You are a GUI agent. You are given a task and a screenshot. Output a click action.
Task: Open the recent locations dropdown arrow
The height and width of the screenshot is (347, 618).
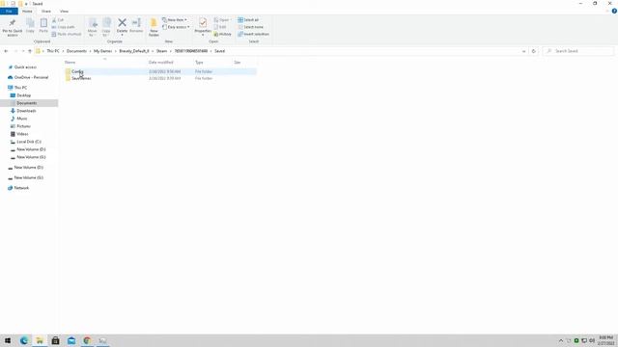point(22,51)
